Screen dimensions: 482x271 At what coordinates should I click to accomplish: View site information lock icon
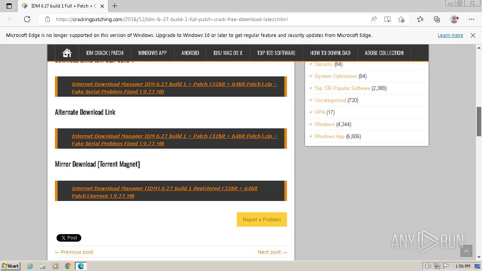47,19
